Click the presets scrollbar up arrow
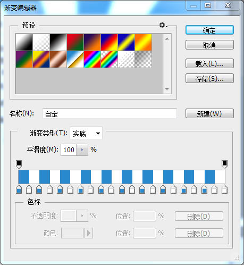This screenshot has width=244, height=265. (x=167, y=39)
